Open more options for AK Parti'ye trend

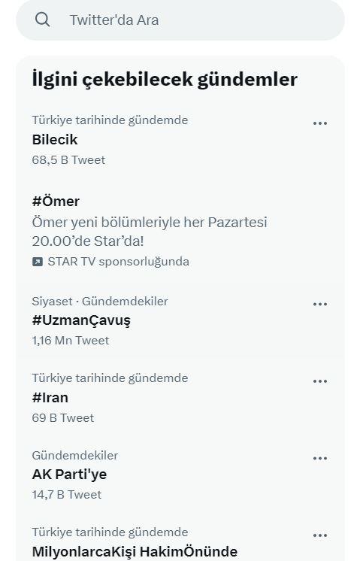point(319,458)
